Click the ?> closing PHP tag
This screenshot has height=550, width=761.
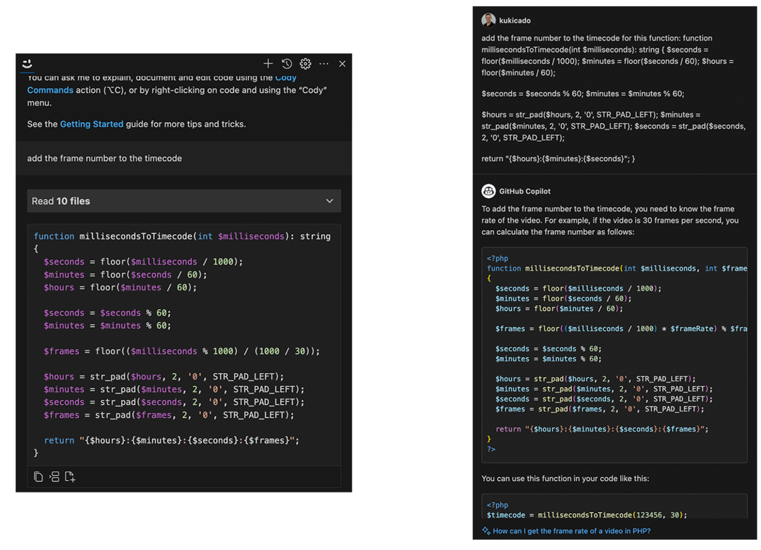(491, 449)
